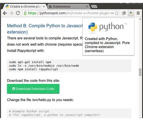The width and height of the screenshot is (143, 121).
Task: Go back using the browser back arrow
Action: pos(5,13)
